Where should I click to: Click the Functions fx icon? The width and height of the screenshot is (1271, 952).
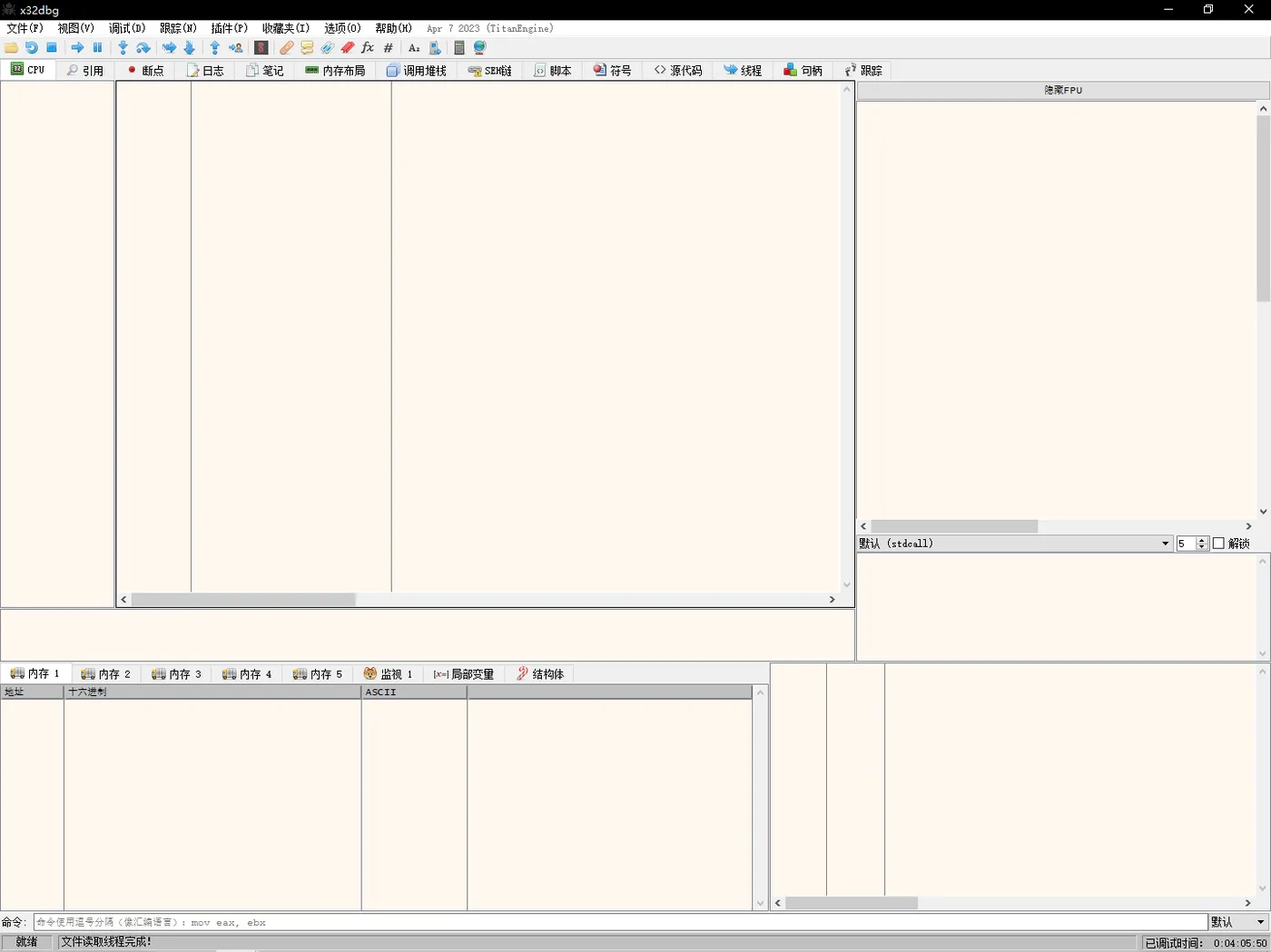[368, 47]
